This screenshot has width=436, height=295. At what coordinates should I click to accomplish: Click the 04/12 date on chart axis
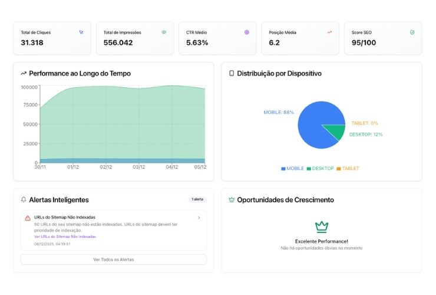[172, 167]
